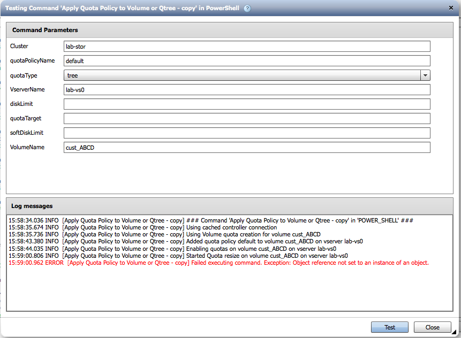
Task: Click the Test button
Action: coord(390,327)
